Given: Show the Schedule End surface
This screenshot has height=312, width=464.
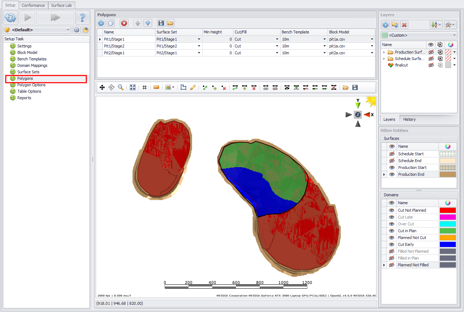Looking at the screenshot, I should (392, 161).
